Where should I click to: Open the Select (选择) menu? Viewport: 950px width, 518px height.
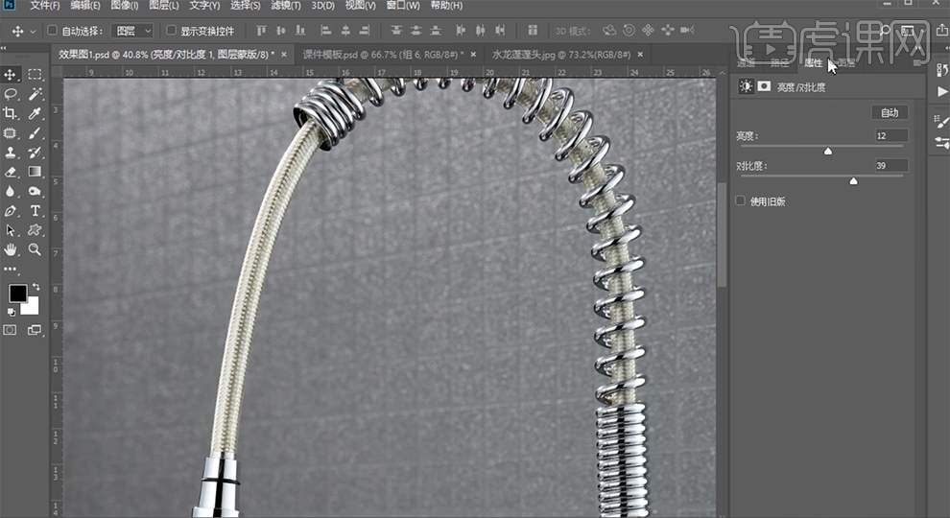(246, 6)
